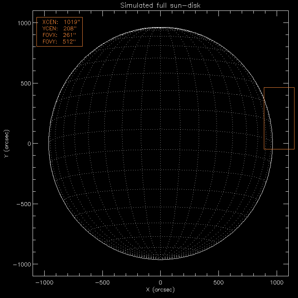Click the 'Y (arcsec)' axis label
This screenshot has height=298, width=298.
[x=6, y=144]
